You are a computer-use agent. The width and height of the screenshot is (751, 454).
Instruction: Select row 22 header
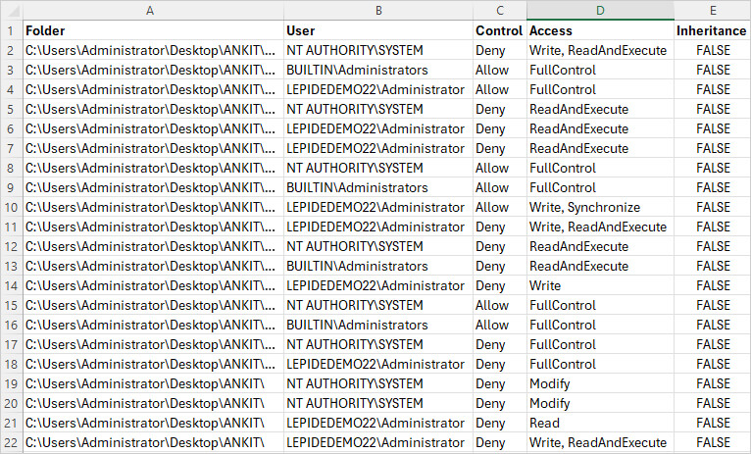coord(12,442)
